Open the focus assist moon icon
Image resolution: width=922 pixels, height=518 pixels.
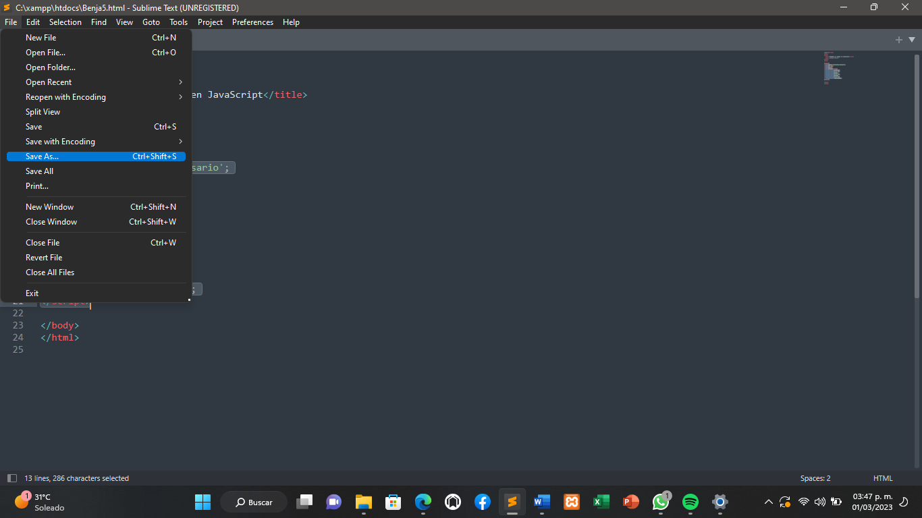tap(904, 502)
